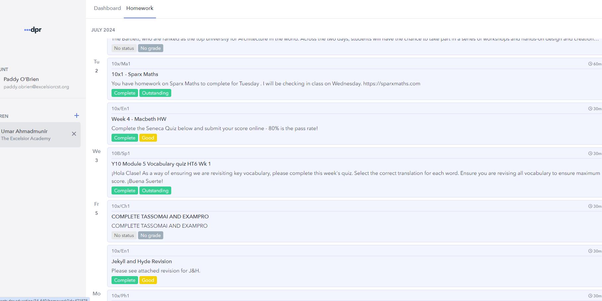This screenshot has width=602, height=301.
Task: Click No status badge on TASSOMAI homework
Action: click(x=124, y=236)
